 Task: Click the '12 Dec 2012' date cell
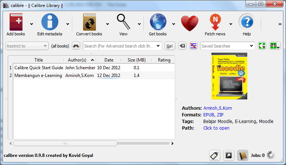[x=109, y=76]
